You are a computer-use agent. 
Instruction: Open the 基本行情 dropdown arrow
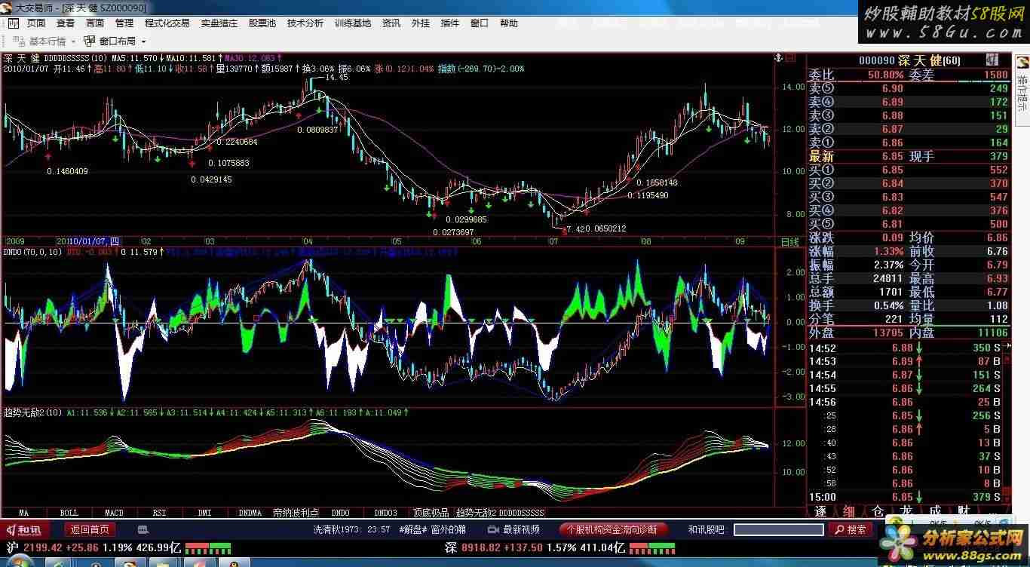point(73,41)
